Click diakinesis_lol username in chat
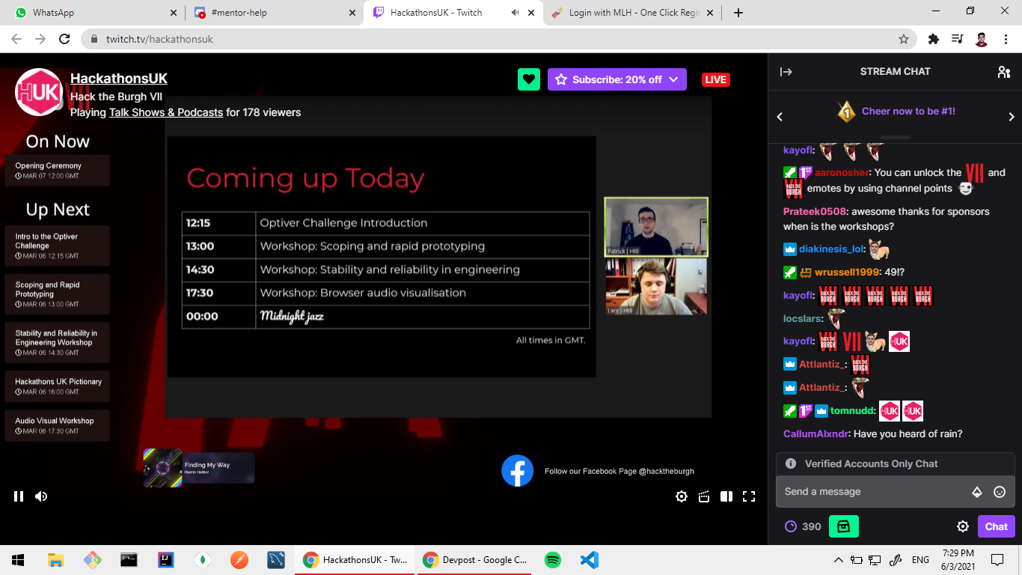The height and width of the screenshot is (575, 1022). [831, 249]
